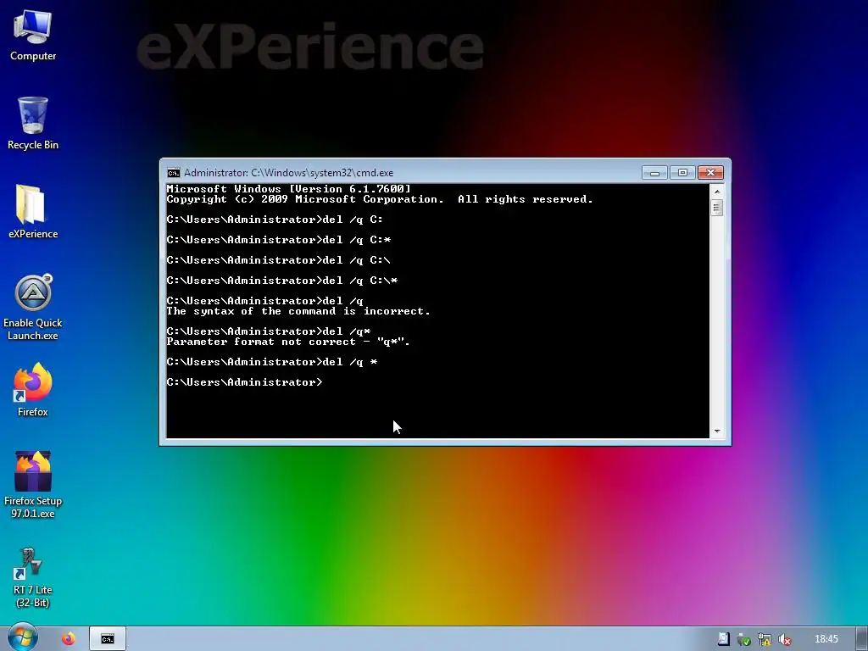Click the 'del /q C:\*' command line
This screenshot has width=868, height=651.
(x=281, y=281)
